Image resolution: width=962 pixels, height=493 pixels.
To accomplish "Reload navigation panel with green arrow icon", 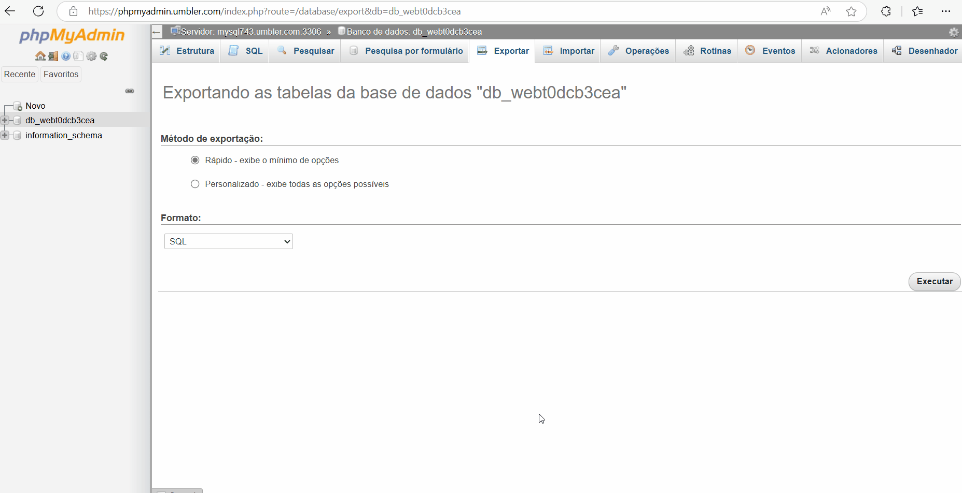I will 104,56.
